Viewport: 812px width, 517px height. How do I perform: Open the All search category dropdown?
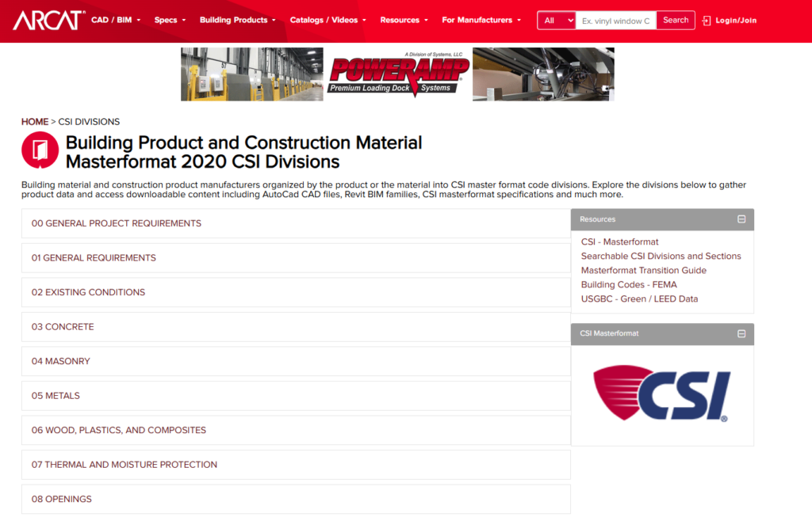click(x=556, y=21)
